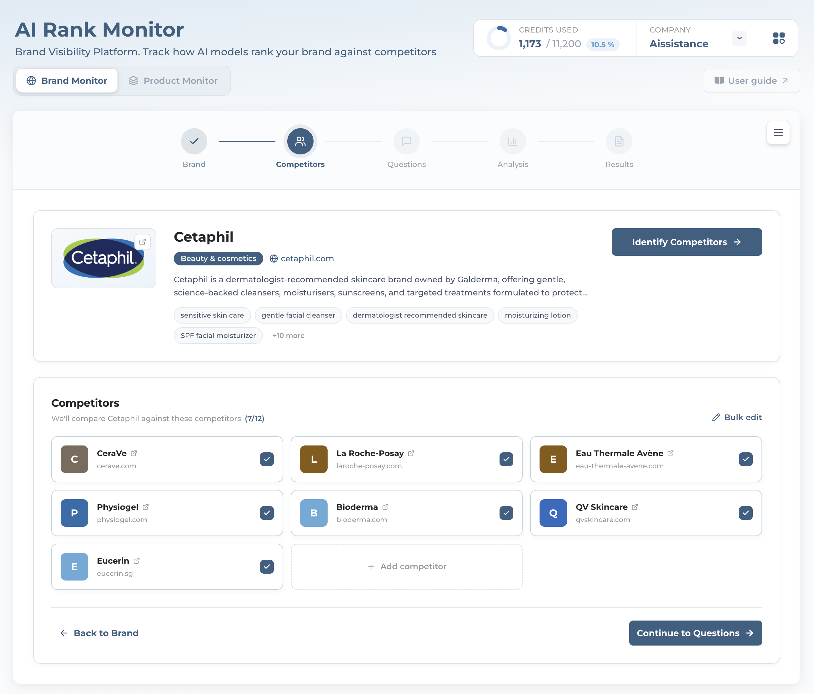Uncheck the QV Skincare competitor checkbox
The image size is (814, 694).
pos(746,513)
